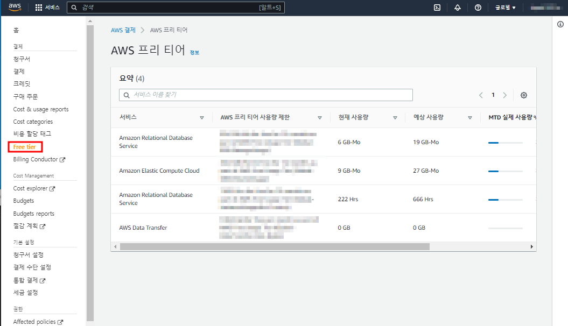Click the sidebar vertical scrollbar
This screenshot has width=568, height=326.
pyautogui.click(x=90, y=173)
